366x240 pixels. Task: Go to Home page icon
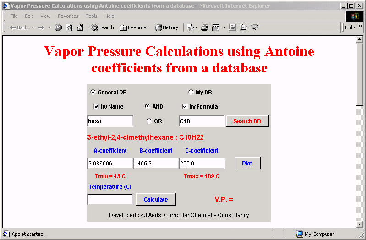[80, 27]
